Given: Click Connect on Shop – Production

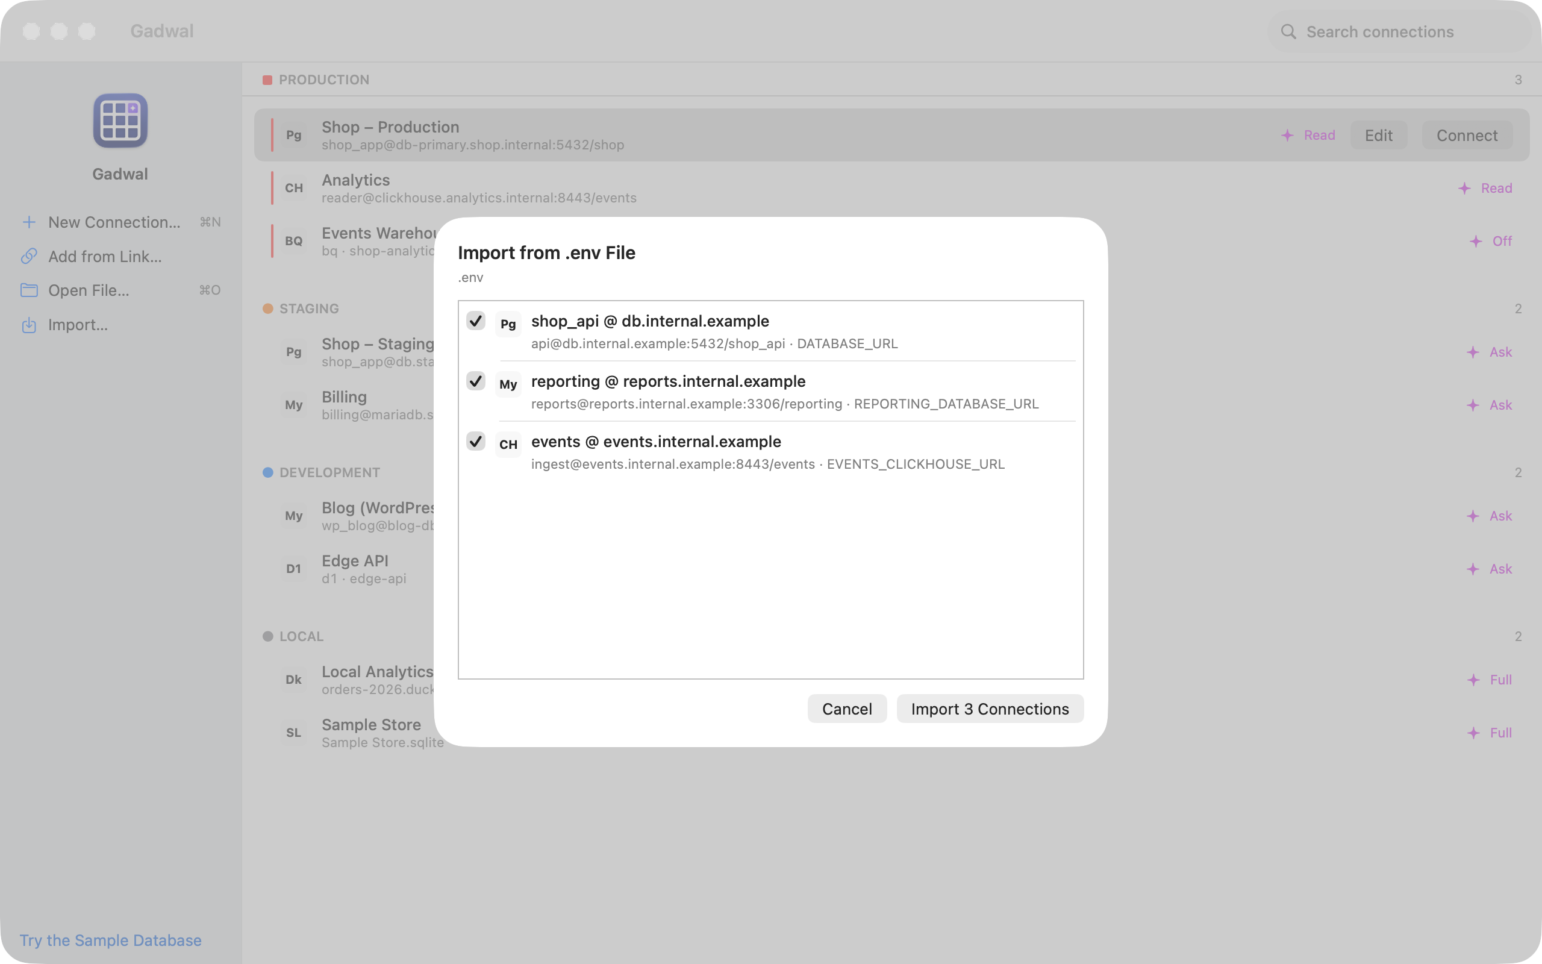Looking at the screenshot, I should click(1467, 135).
